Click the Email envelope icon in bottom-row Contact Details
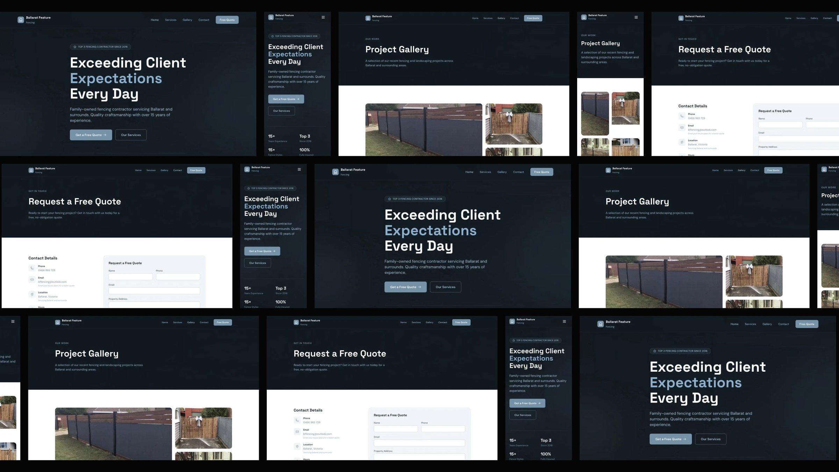Screen dimensions: 839x472 point(297,432)
